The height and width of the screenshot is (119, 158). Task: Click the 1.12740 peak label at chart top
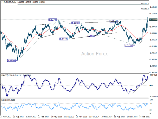click(53, 20)
